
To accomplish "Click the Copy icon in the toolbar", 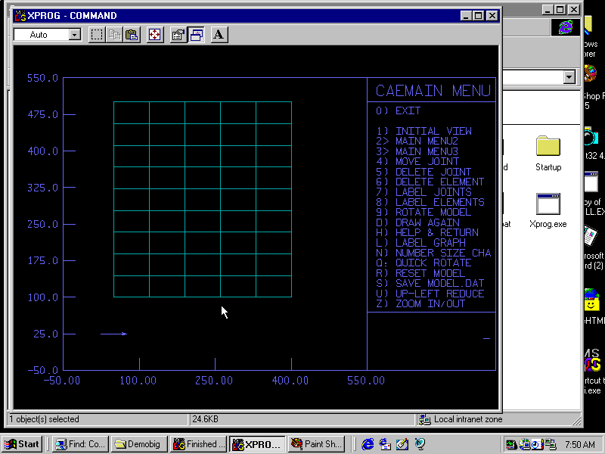I will tap(114, 35).
